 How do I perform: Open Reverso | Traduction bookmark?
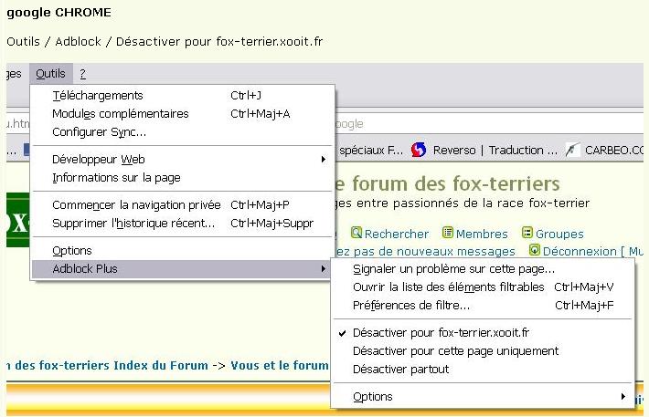click(495, 150)
